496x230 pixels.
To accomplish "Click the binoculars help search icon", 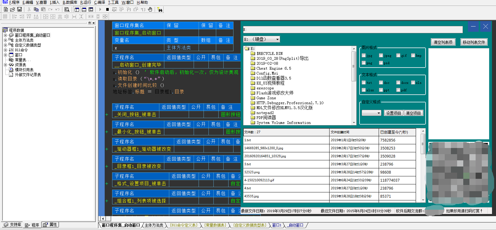I will coord(160,10).
